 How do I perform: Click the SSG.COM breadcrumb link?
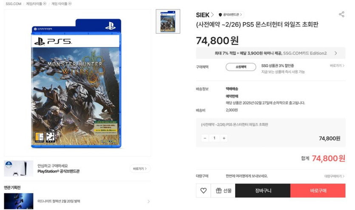13,4
